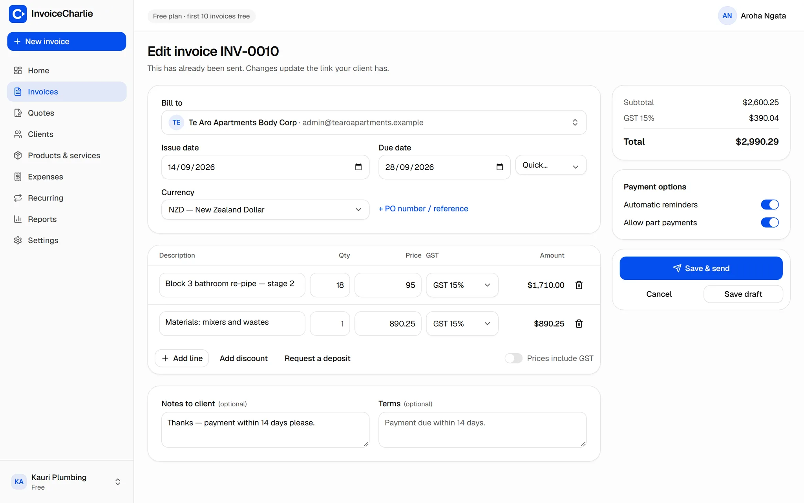
Task: Click Cancel button
Action: click(x=659, y=294)
